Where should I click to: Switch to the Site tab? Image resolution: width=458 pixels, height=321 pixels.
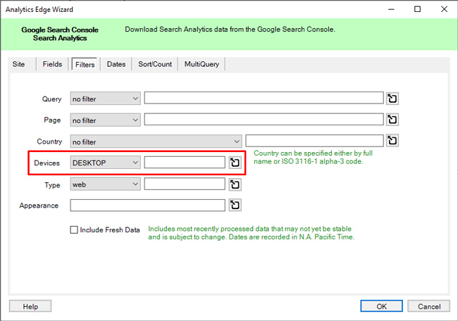[19, 64]
